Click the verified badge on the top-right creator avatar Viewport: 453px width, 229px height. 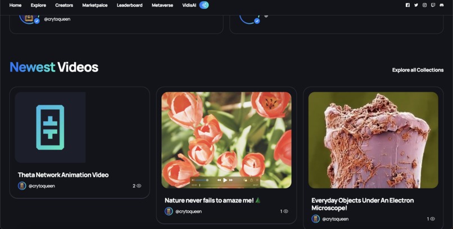(x=257, y=21)
